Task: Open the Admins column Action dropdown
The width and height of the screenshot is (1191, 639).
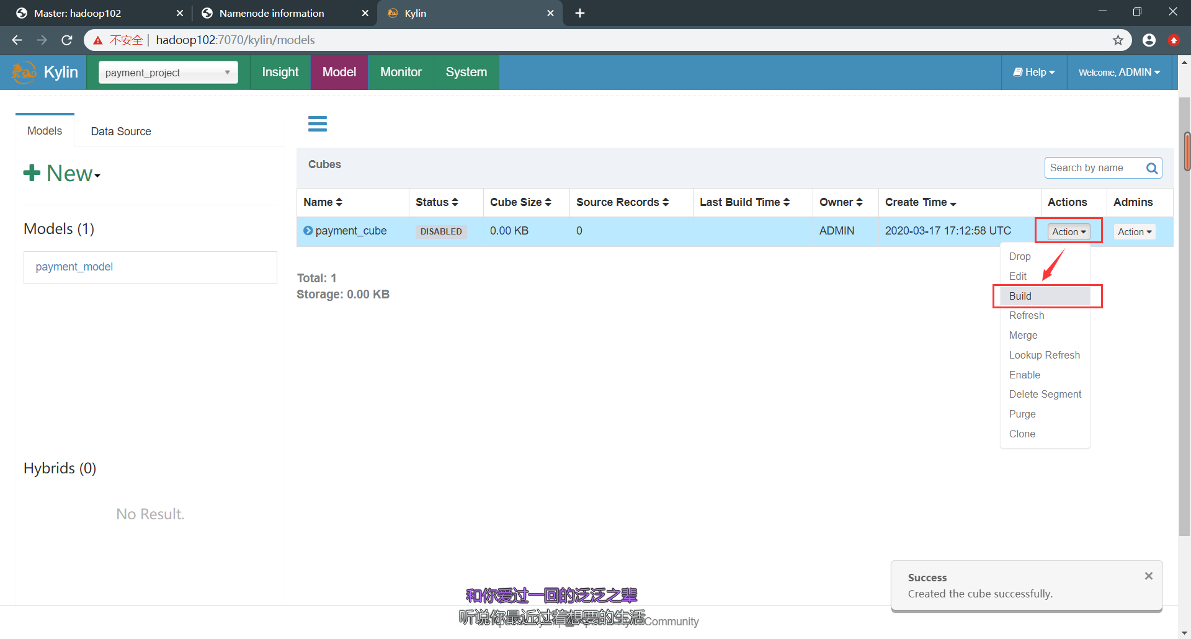Action: (1135, 231)
